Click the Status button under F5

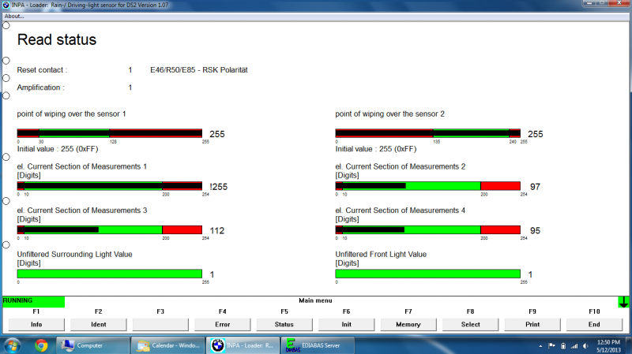pos(284,324)
